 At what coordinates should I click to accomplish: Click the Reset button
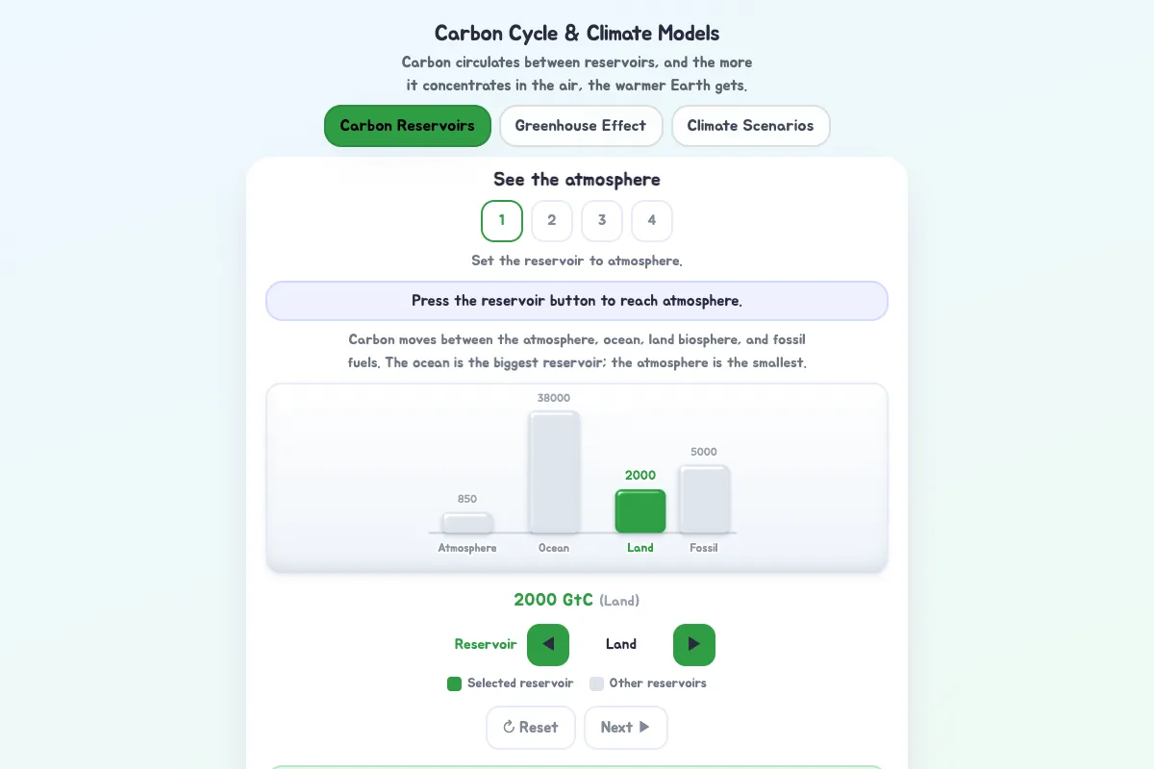point(531,728)
